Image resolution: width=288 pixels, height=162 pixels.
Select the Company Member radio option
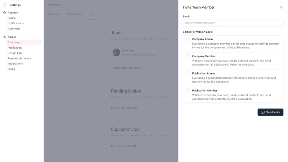(188, 56)
